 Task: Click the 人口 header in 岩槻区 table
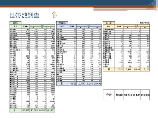(x=89, y=25)
